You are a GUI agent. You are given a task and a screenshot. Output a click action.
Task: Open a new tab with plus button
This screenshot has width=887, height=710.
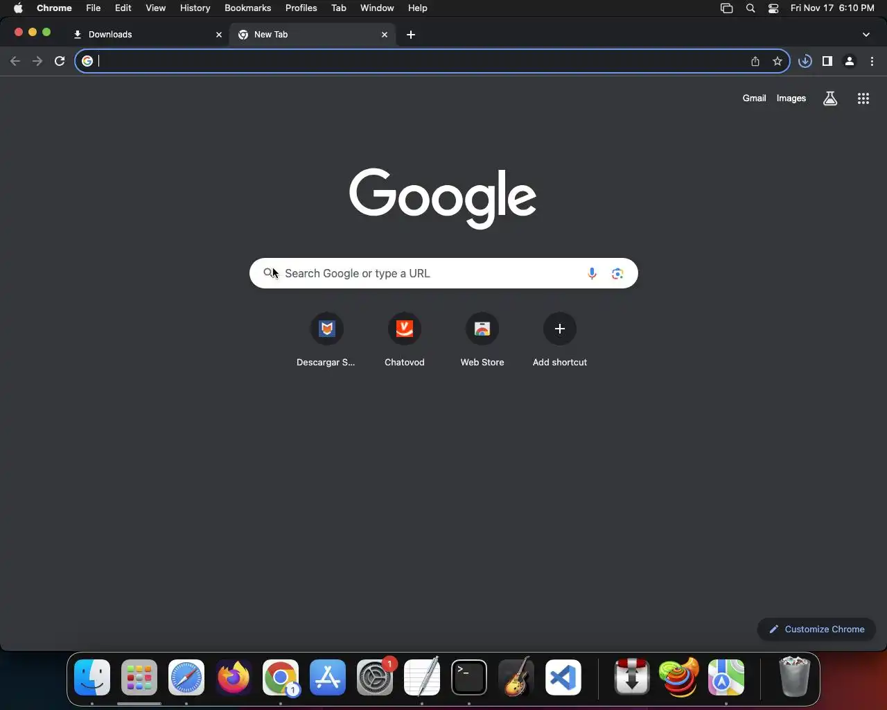click(411, 35)
